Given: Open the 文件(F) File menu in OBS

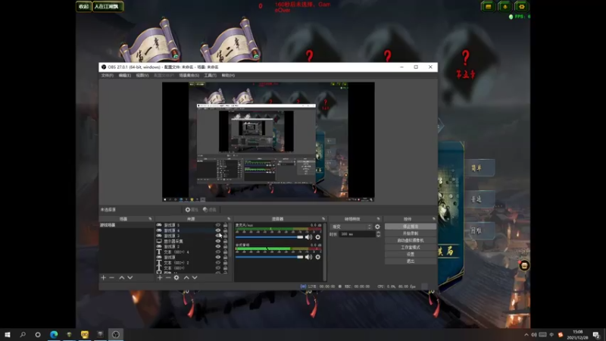Looking at the screenshot, I should pos(107,75).
